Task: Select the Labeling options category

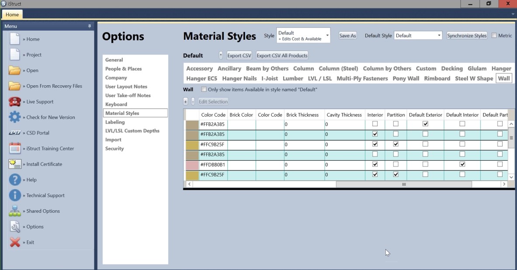Action: 115,122
